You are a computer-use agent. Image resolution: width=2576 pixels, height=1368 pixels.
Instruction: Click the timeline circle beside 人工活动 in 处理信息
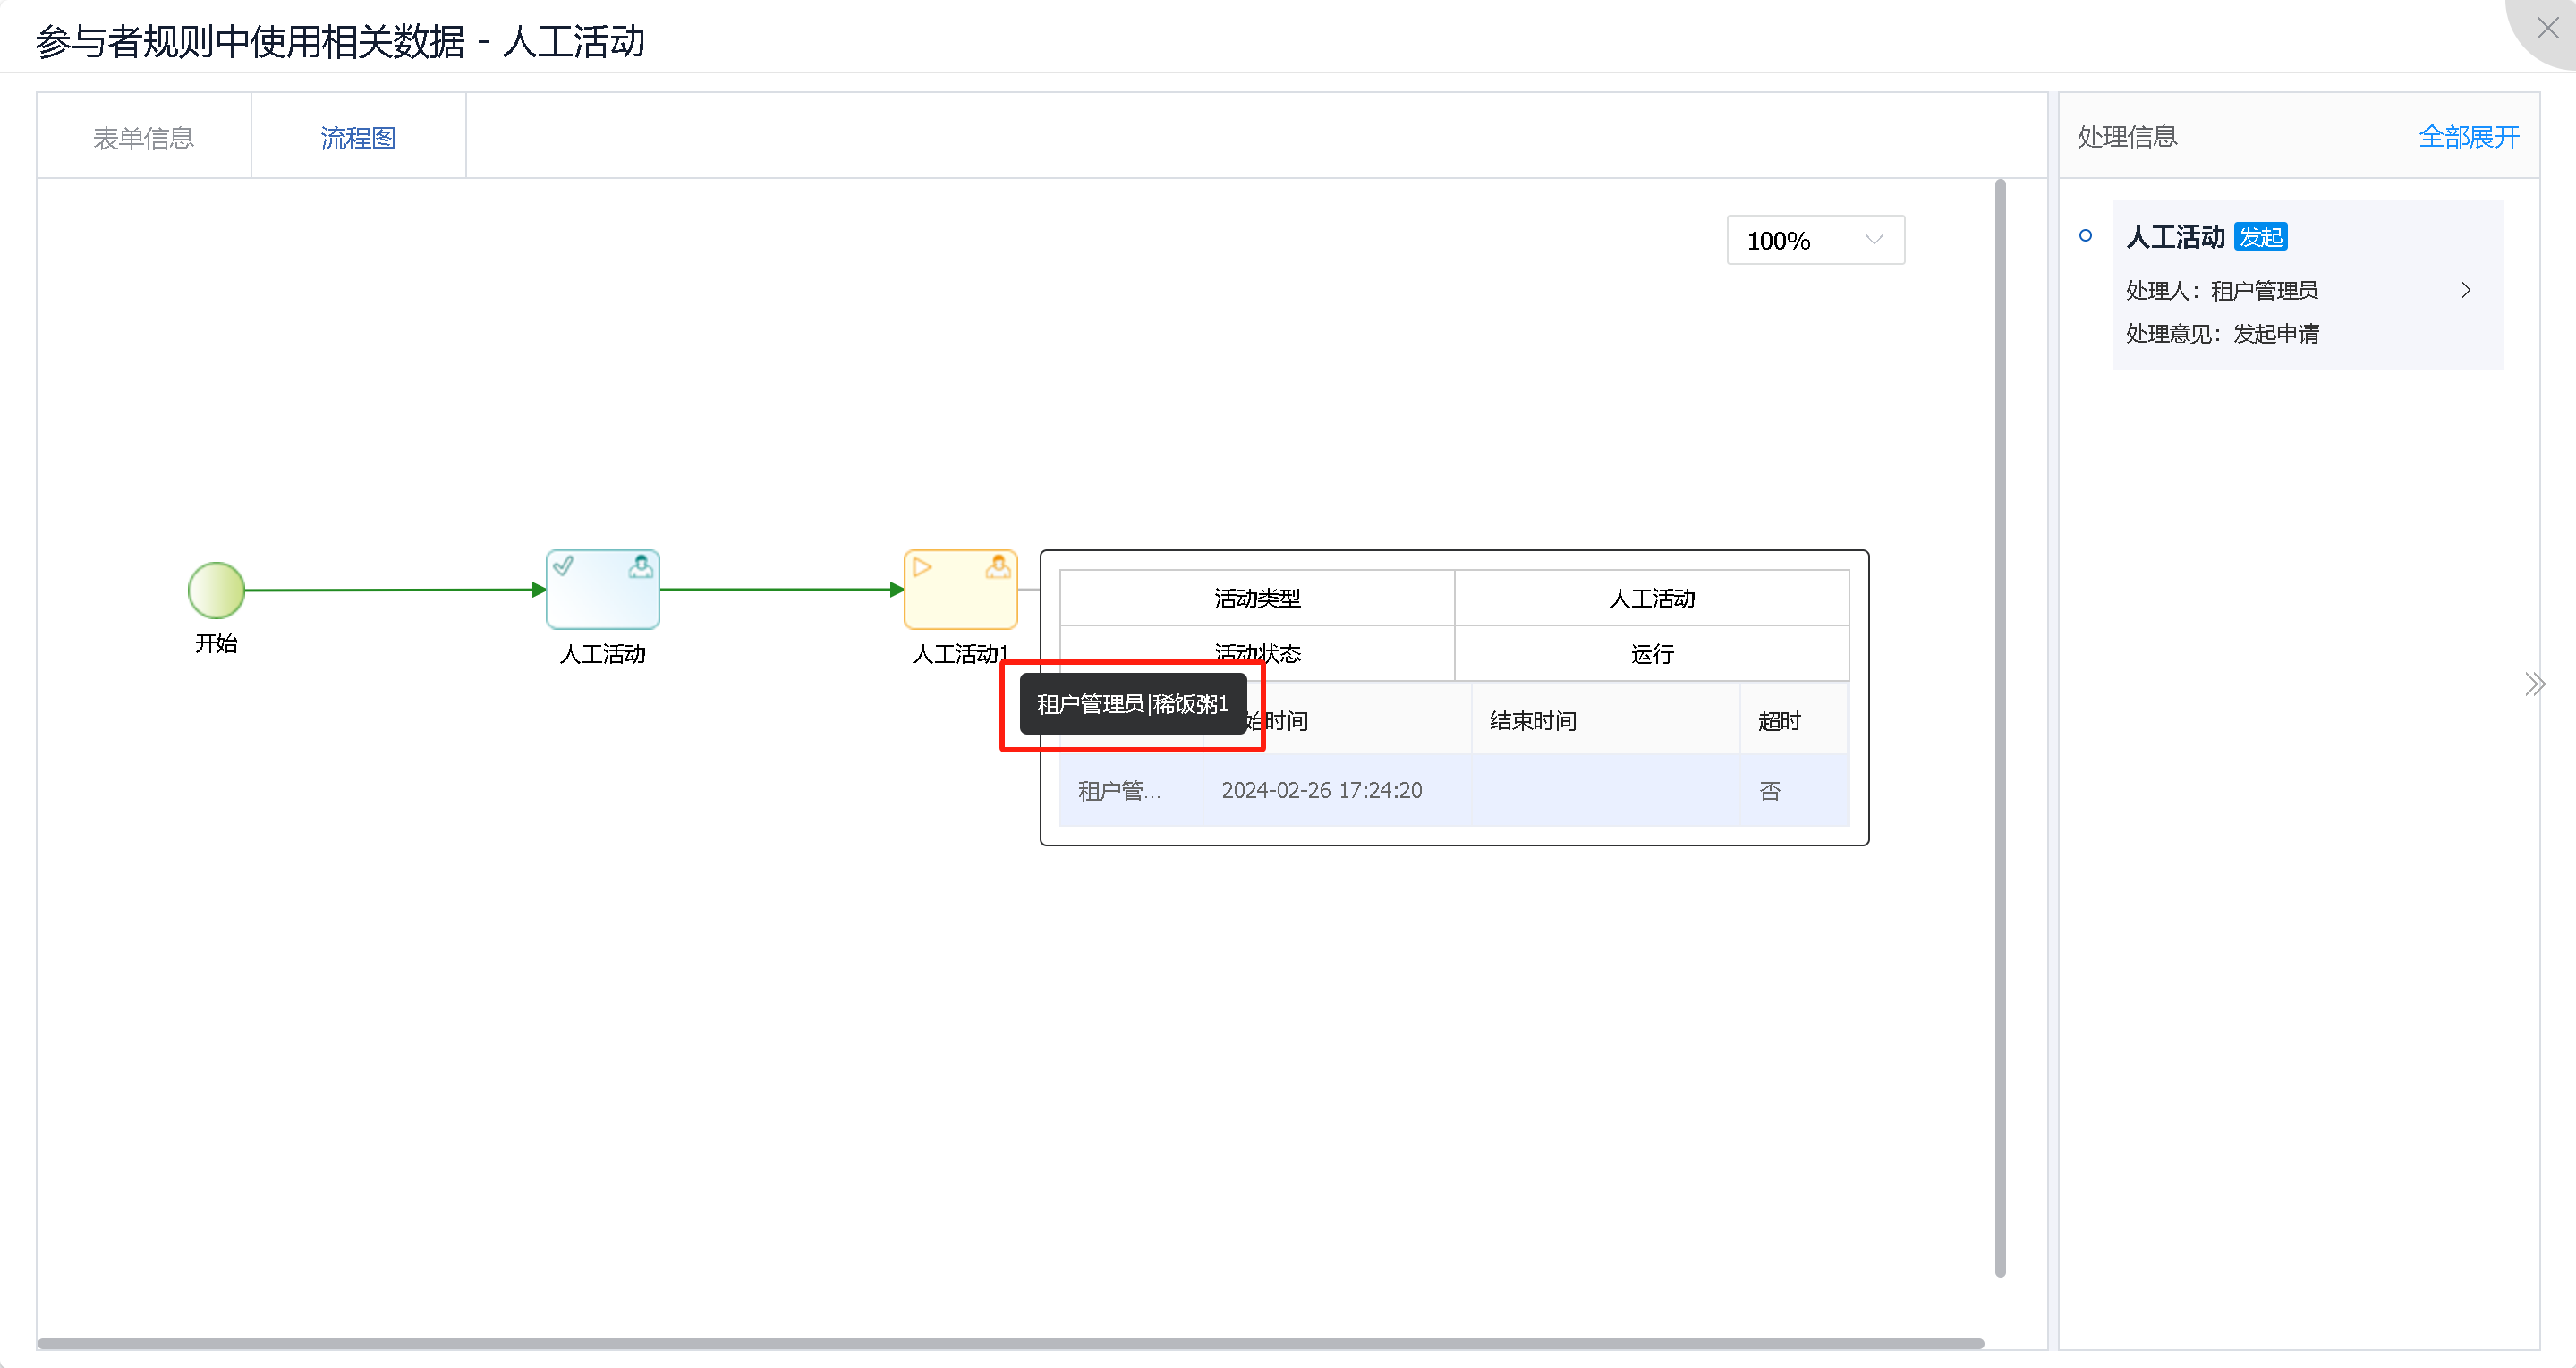click(2086, 235)
